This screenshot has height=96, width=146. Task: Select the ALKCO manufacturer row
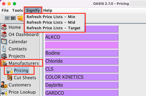(x=82, y=37)
